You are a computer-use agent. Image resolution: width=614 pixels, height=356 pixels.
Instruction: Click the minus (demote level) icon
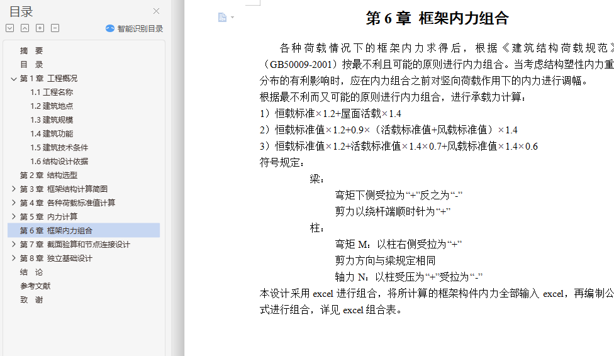pos(55,28)
